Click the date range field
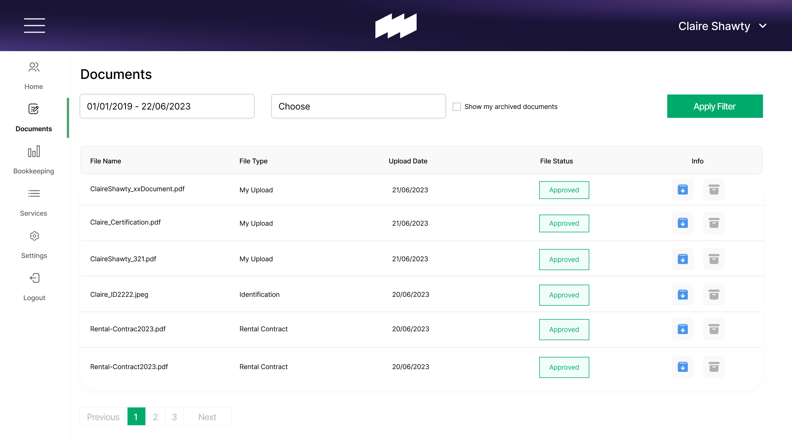The image size is (792, 438). [167, 106]
